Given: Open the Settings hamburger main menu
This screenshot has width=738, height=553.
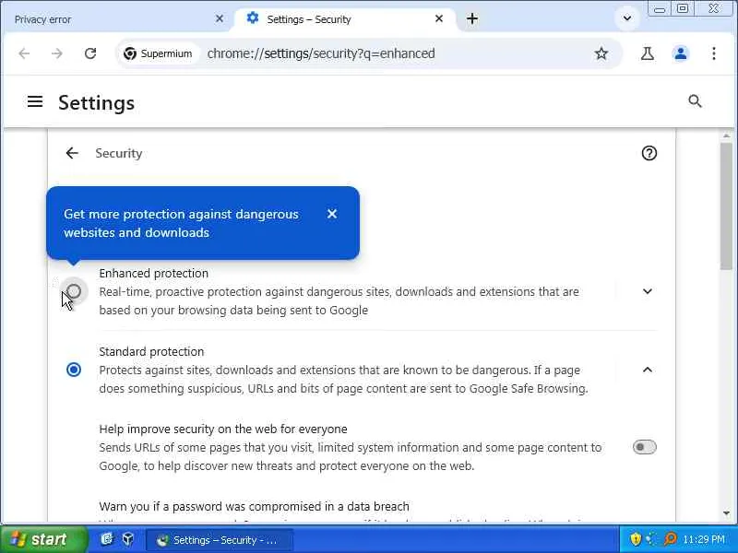Looking at the screenshot, I should pyautogui.click(x=35, y=102).
